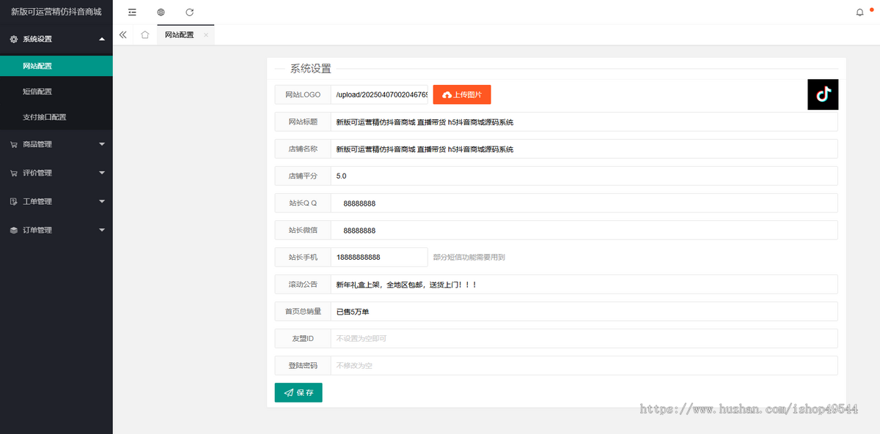Click the 系统设置 gear icon

(14, 40)
